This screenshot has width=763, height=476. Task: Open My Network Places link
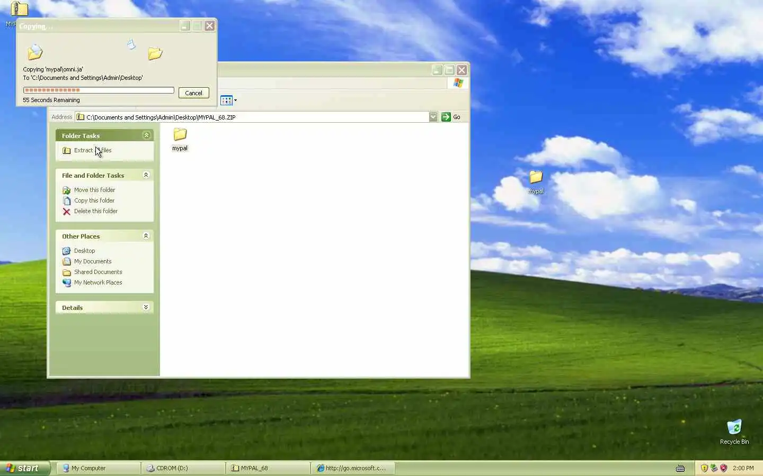(98, 282)
